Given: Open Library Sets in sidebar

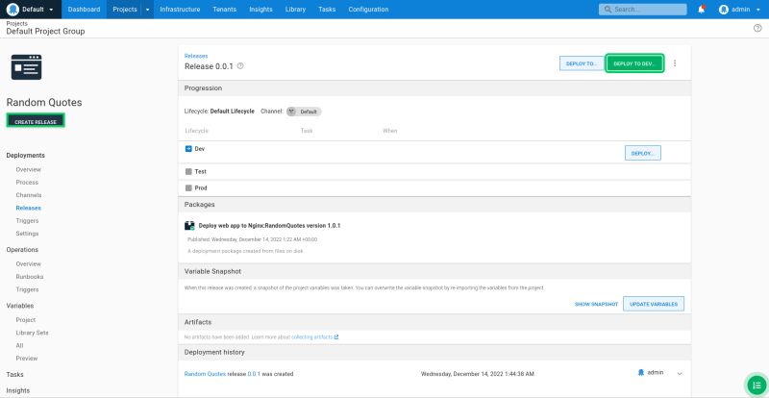Looking at the screenshot, I should pos(32,333).
